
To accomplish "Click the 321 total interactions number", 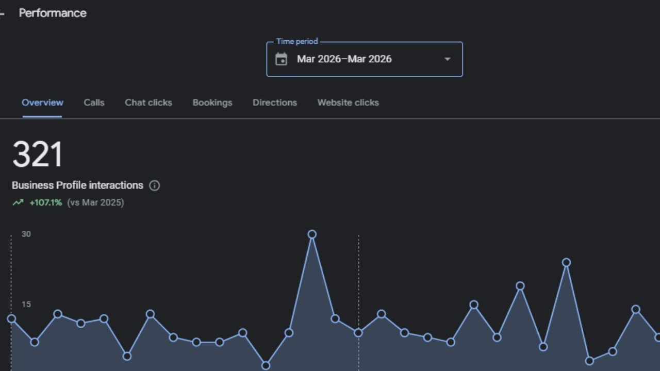I will (37, 155).
